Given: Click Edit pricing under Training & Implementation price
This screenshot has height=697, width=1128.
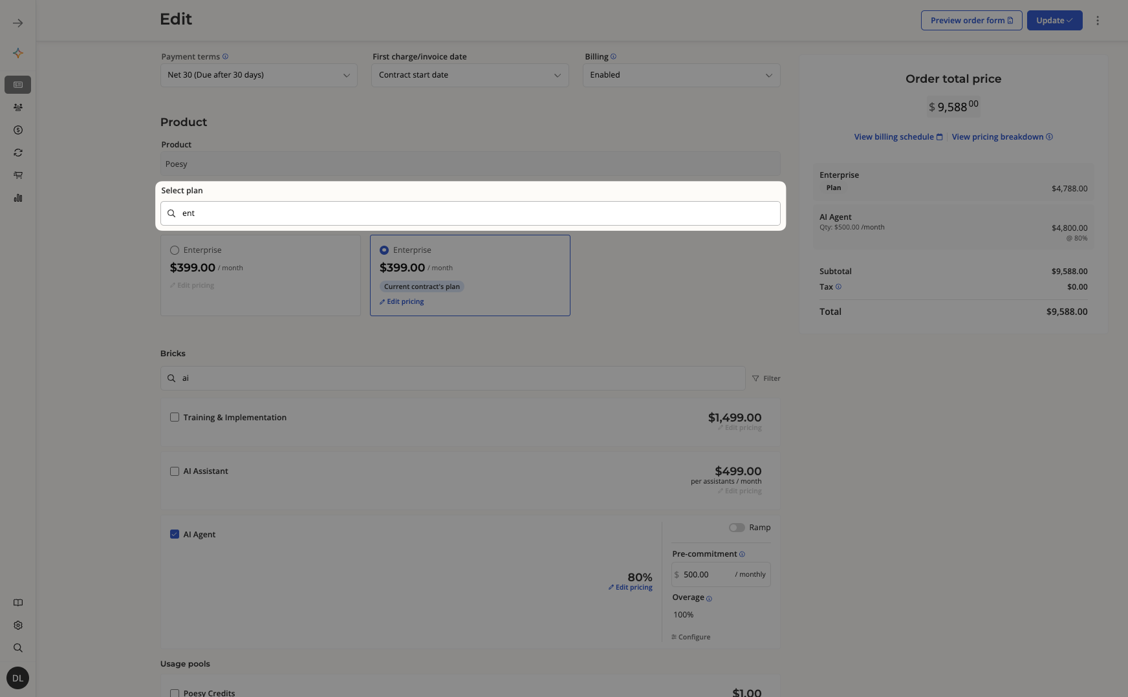Looking at the screenshot, I should pos(739,428).
